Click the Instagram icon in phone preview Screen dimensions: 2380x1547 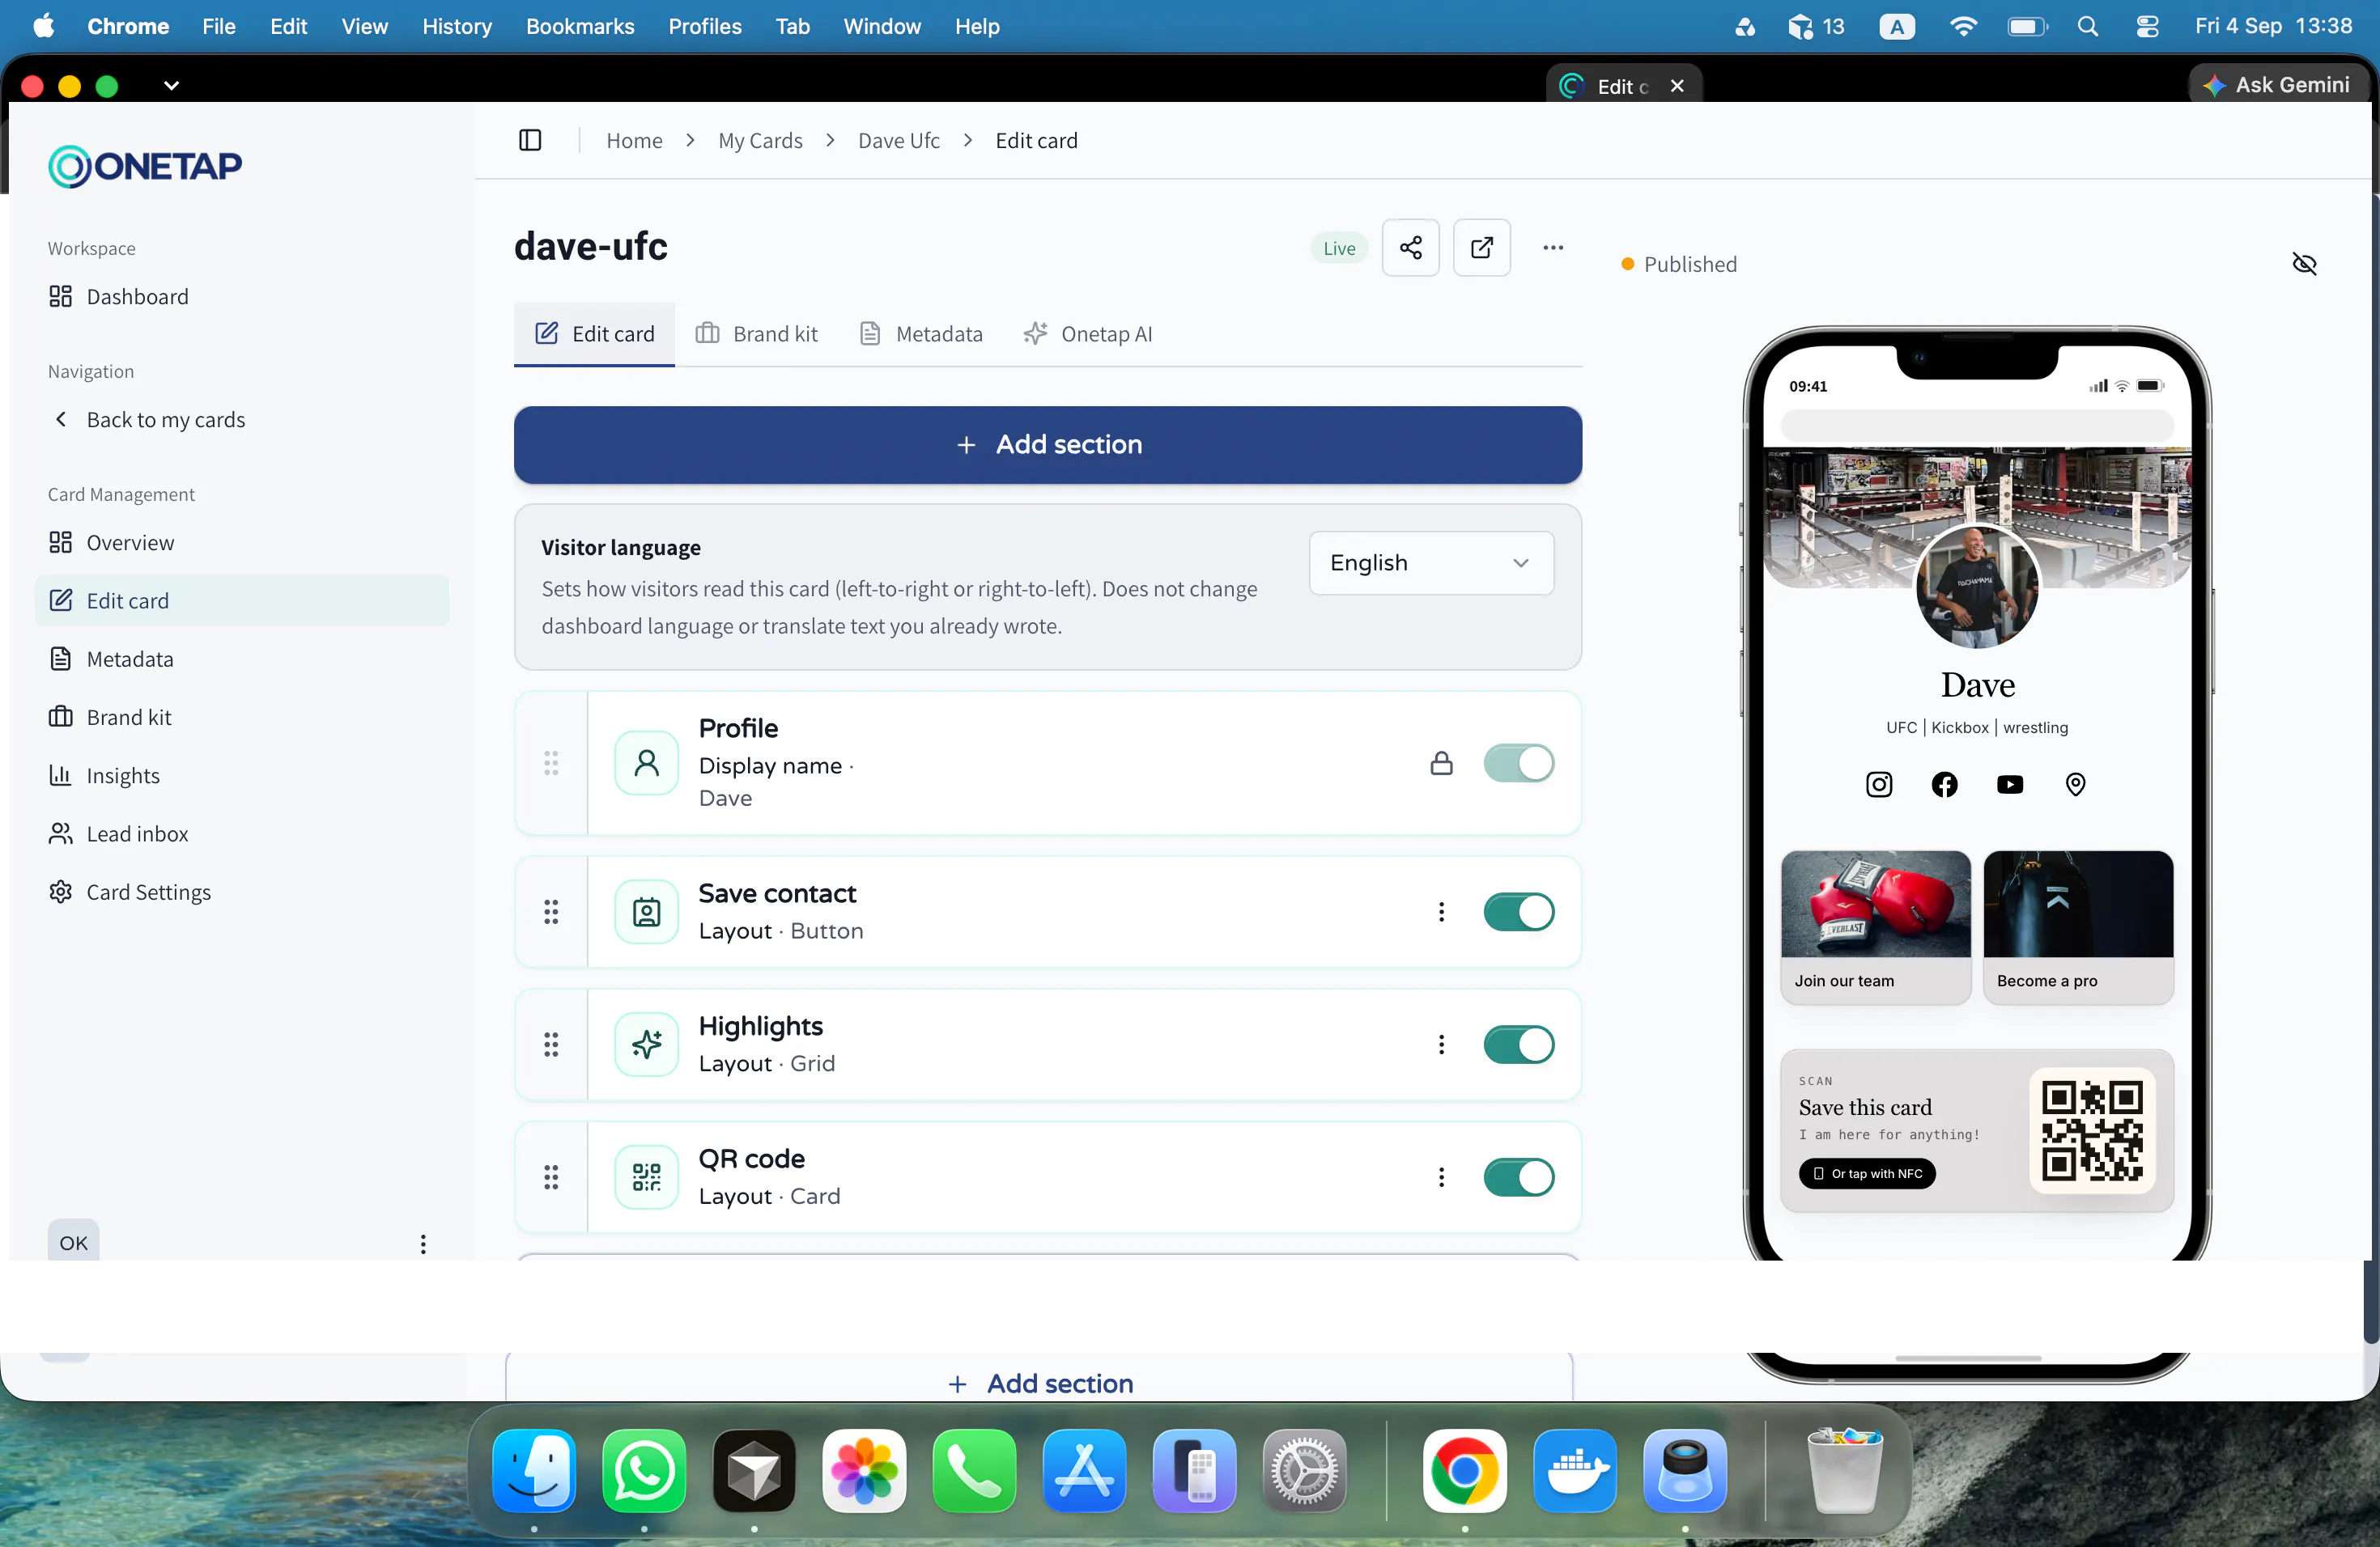pos(1879,785)
